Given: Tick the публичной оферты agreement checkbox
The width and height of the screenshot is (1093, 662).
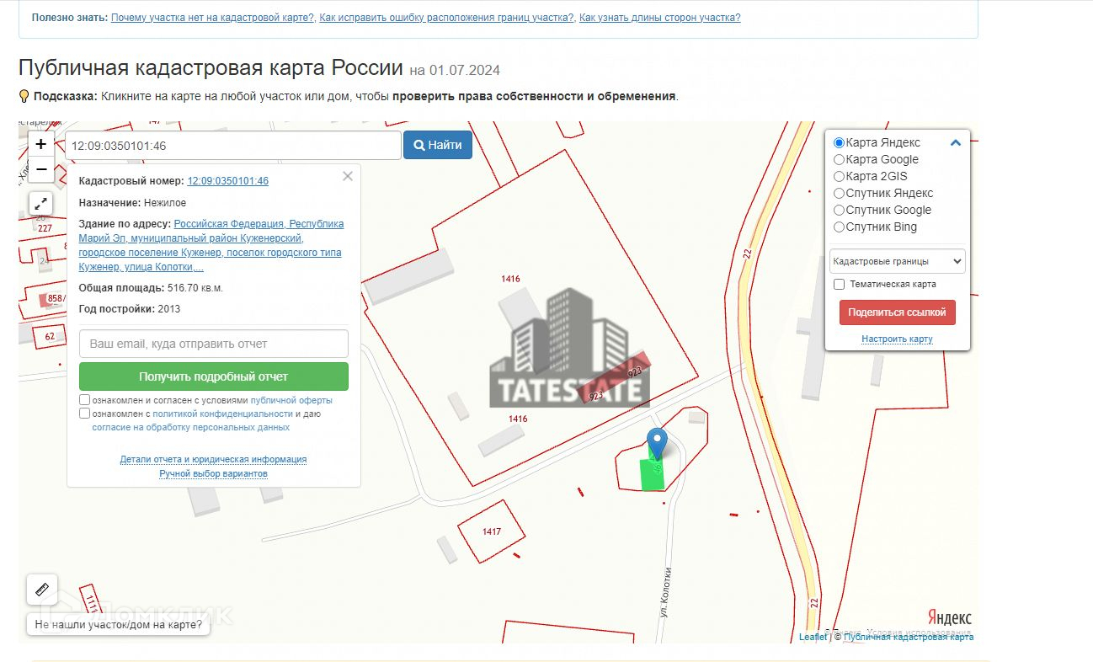Looking at the screenshot, I should [x=84, y=400].
